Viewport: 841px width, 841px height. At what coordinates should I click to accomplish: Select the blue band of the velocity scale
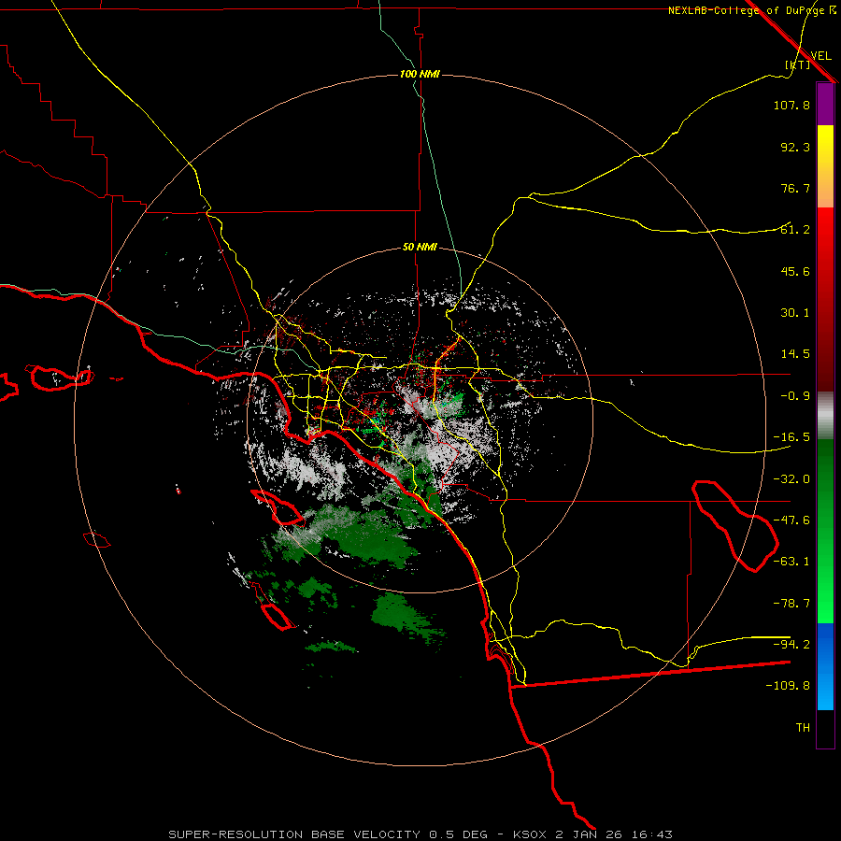pos(825,666)
